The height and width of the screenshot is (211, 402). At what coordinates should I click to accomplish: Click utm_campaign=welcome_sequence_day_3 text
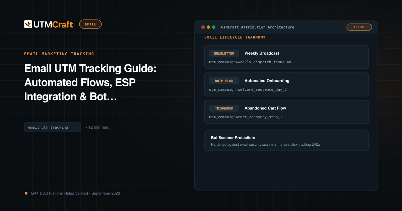click(248, 89)
